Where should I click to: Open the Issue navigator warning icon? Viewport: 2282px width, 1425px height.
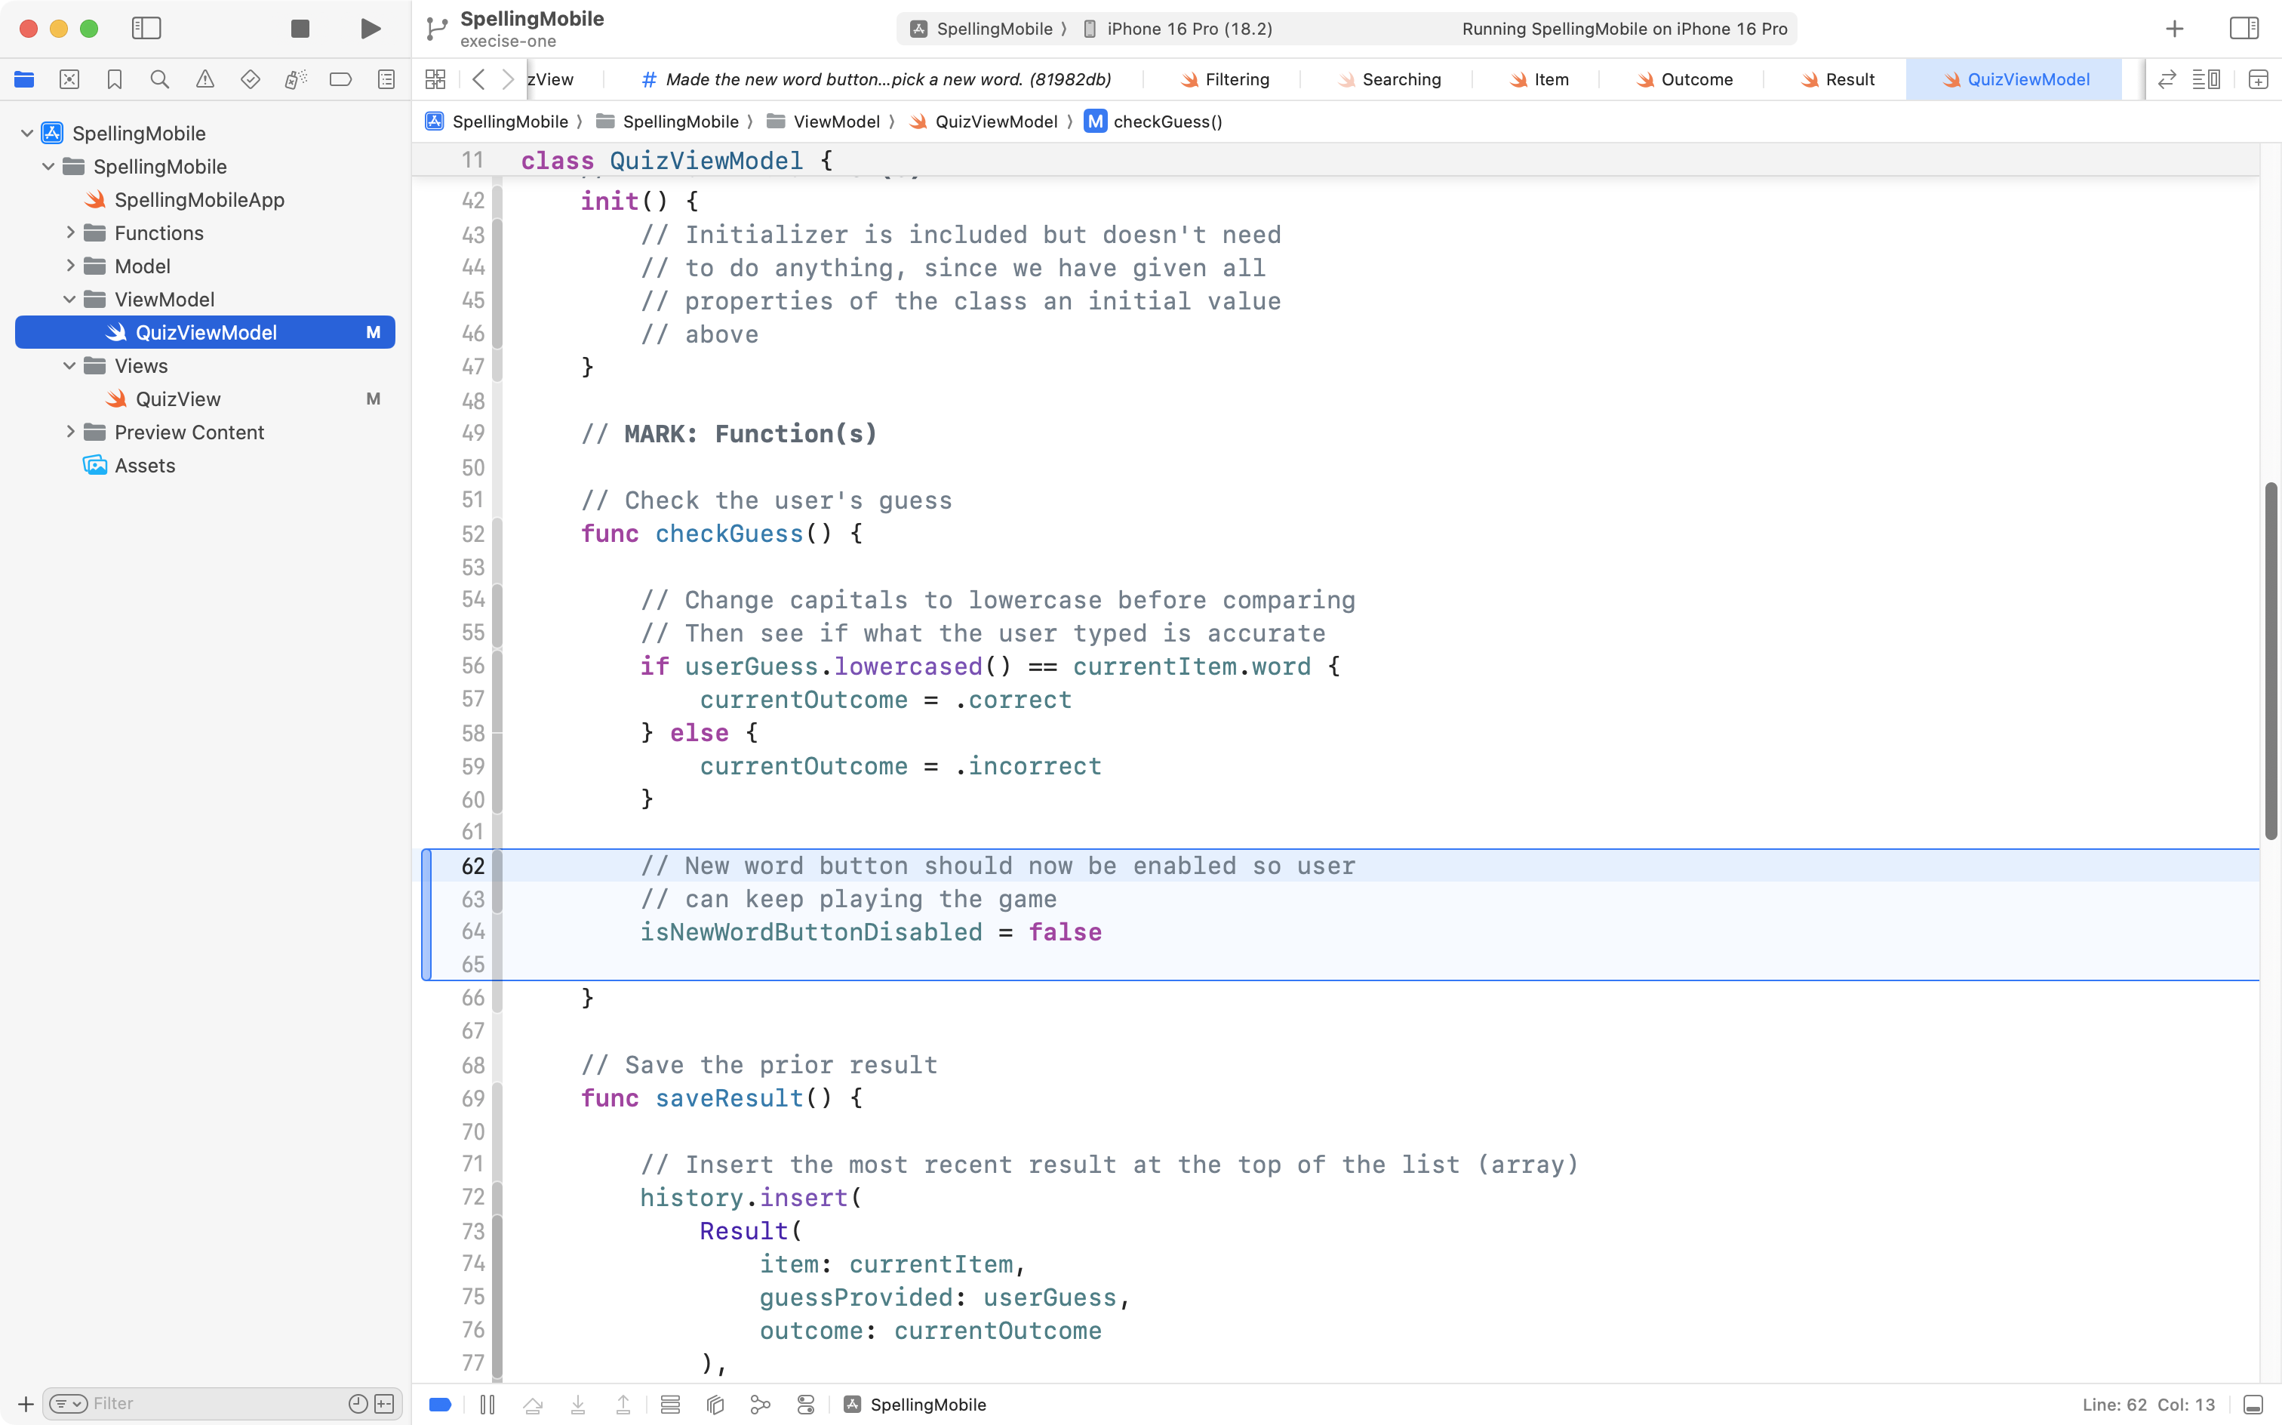pyautogui.click(x=205, y=80)
